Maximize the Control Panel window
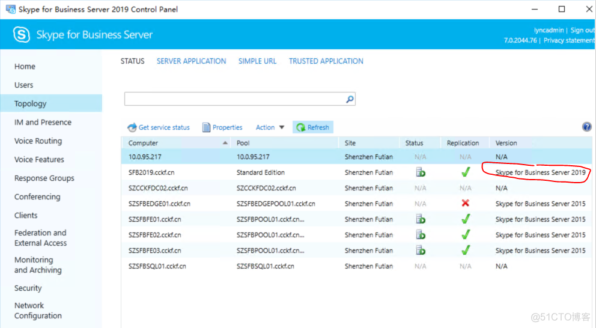This screenshot has height=328, width=596. (x=561, y=9)
